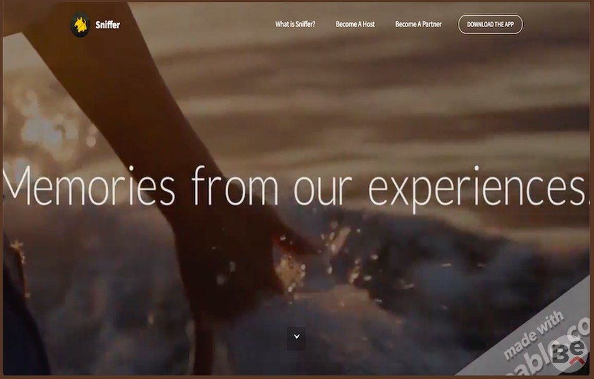Open the What is Sniffer? page
The width and height of the screenshot is (594, 379).
point(295,24)
